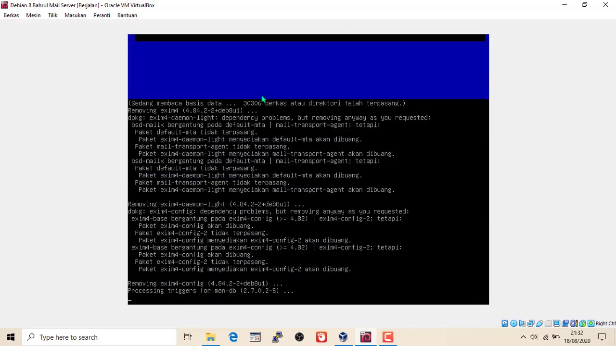Click the audio speaker icon in VirtualBox status bar
The image size is (616, 346).
[x=522, y=323]
